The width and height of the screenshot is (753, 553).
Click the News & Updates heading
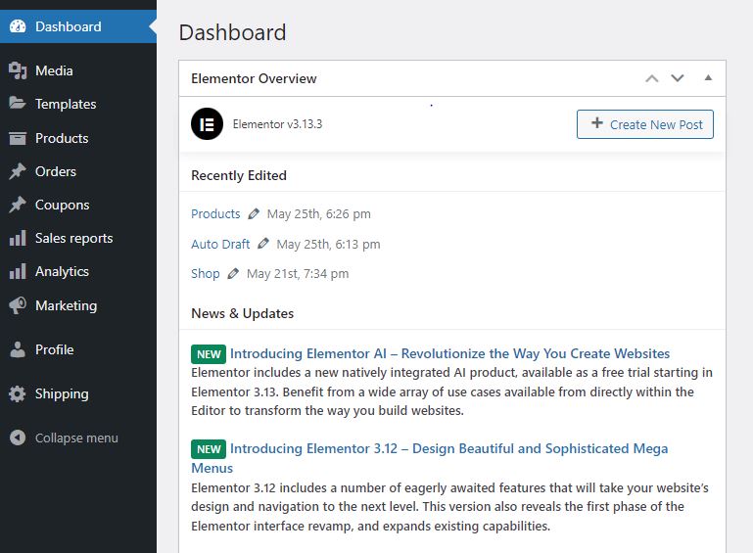pyautogui.click(x=243, y=313)
